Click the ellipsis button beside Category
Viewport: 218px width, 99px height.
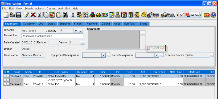80,31
